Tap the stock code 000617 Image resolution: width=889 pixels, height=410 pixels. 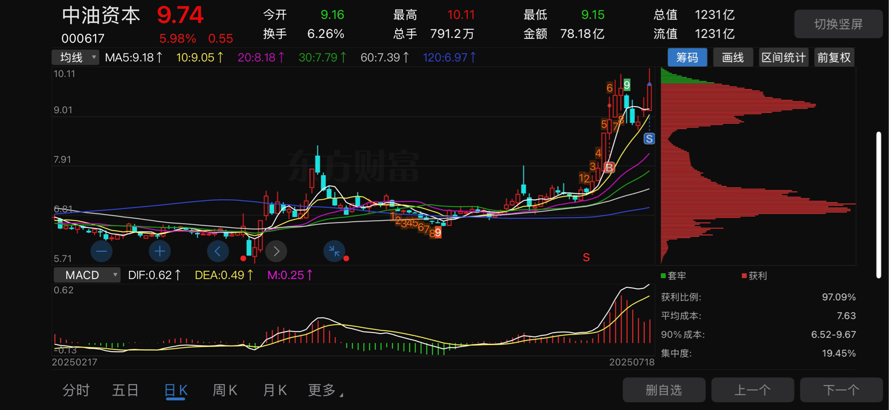click(83, 38)
